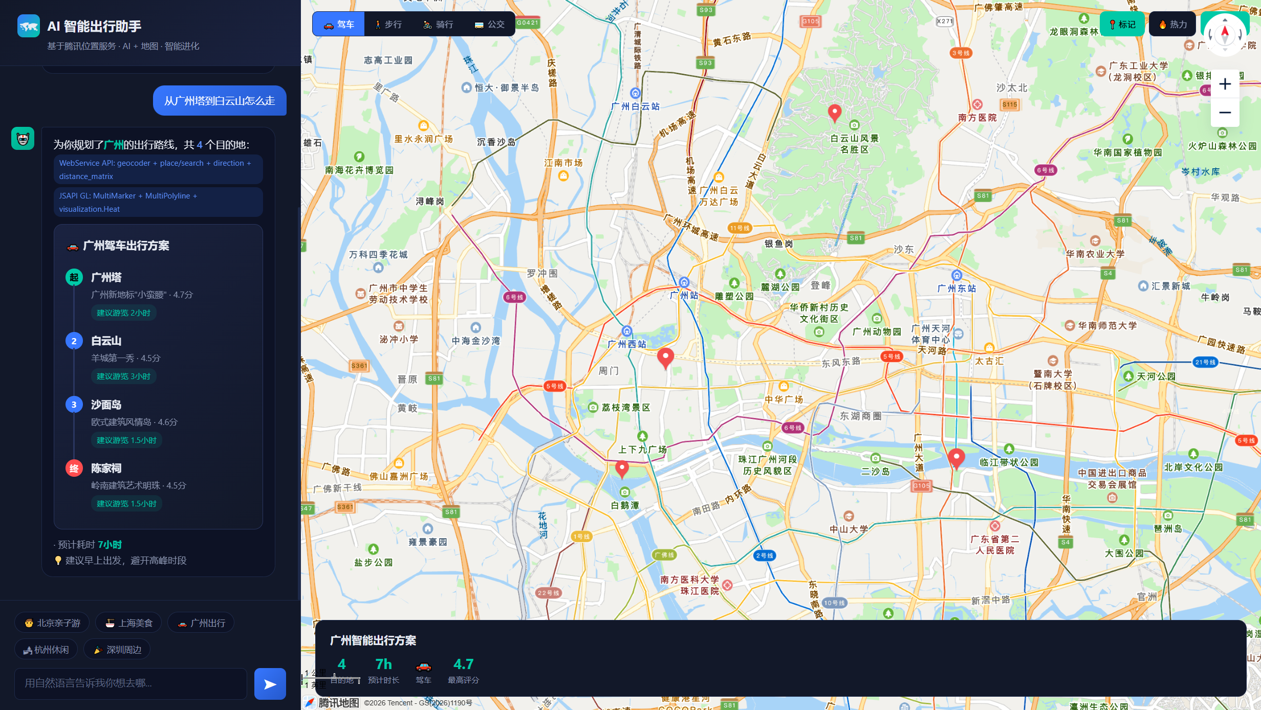Image resolution: width=1261 pixels, height=710 pixels.
Task: Click the send message arrow button
Action: tap(270, 683)
